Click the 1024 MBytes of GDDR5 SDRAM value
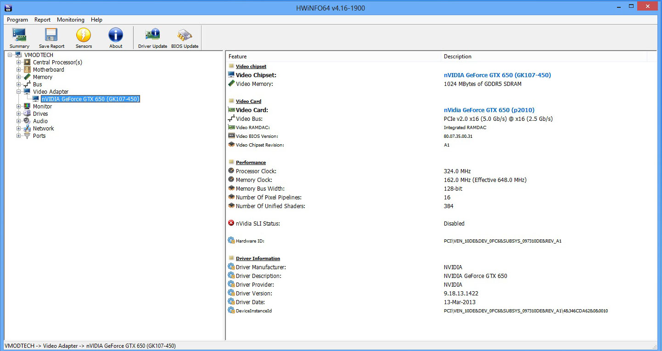Screen dimensions: 662x351 (x=482, y=84)
